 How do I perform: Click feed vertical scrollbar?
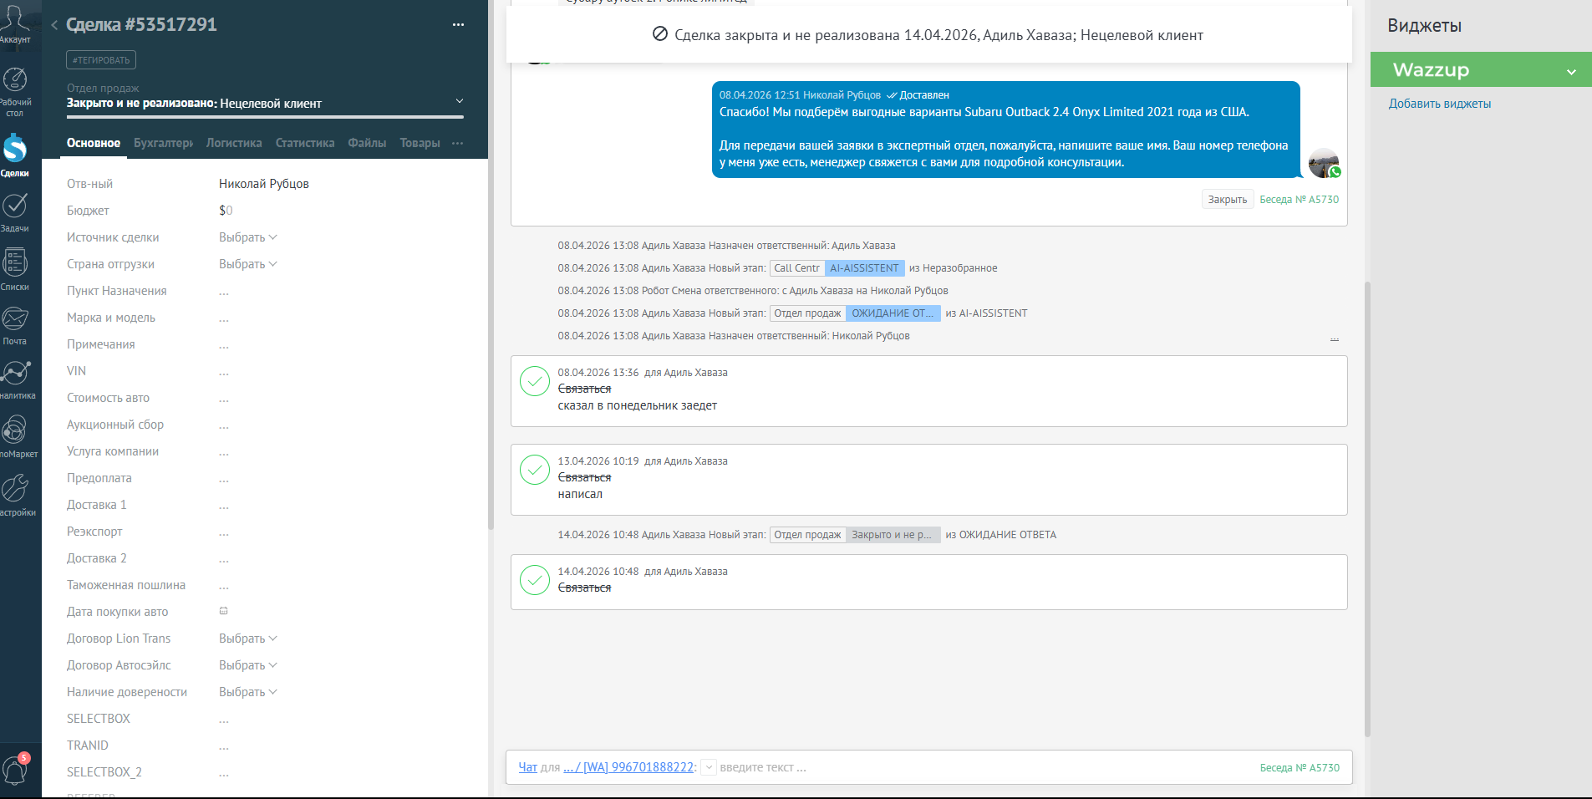[1367, 510]
